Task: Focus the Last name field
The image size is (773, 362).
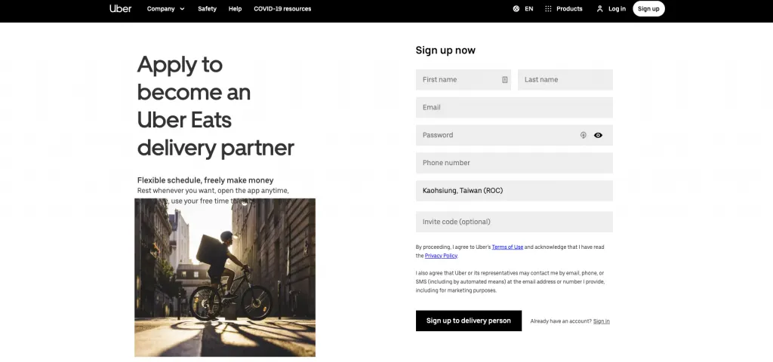Action: tap(565, 80)
